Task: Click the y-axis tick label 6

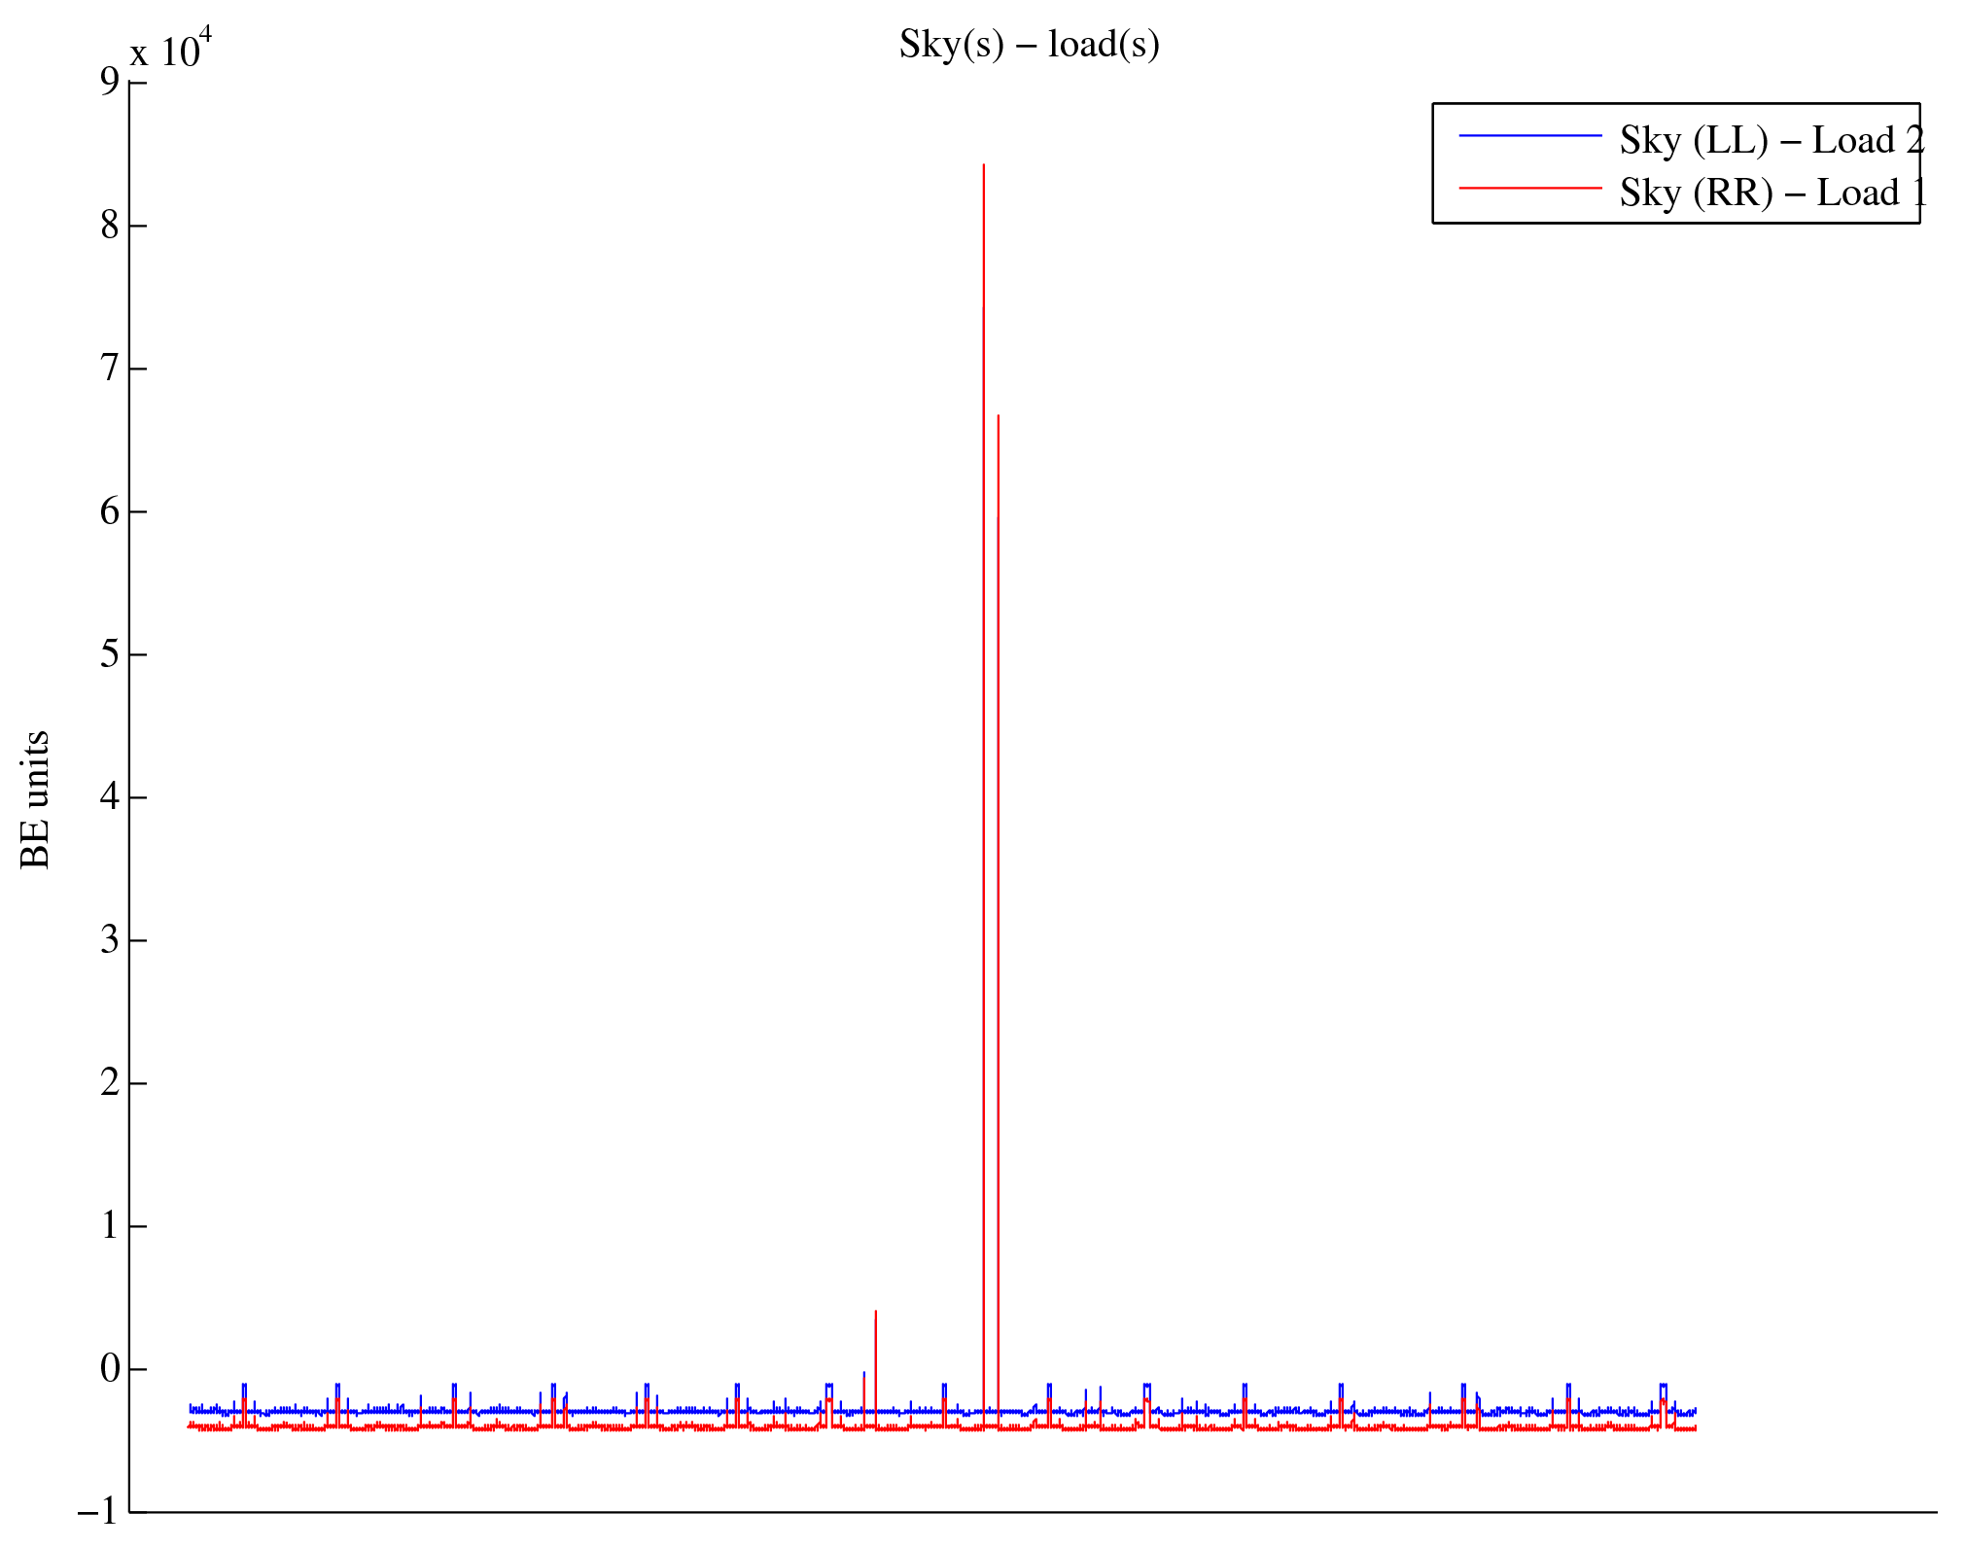Action: tap(109, 511)
